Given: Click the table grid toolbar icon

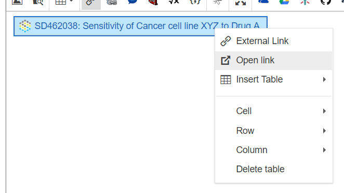Looking at the screenshot, I should (61, 2).
